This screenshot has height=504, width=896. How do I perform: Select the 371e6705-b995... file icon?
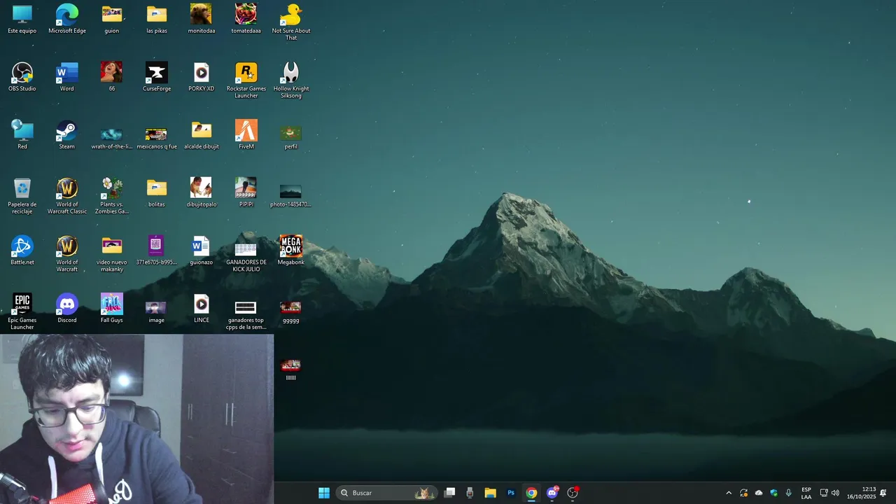(157, 251)
